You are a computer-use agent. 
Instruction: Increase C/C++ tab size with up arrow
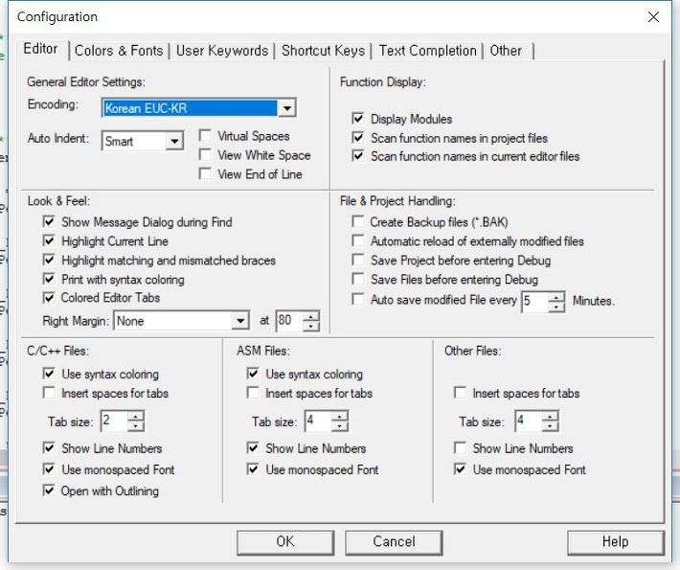tap(136, 417)
